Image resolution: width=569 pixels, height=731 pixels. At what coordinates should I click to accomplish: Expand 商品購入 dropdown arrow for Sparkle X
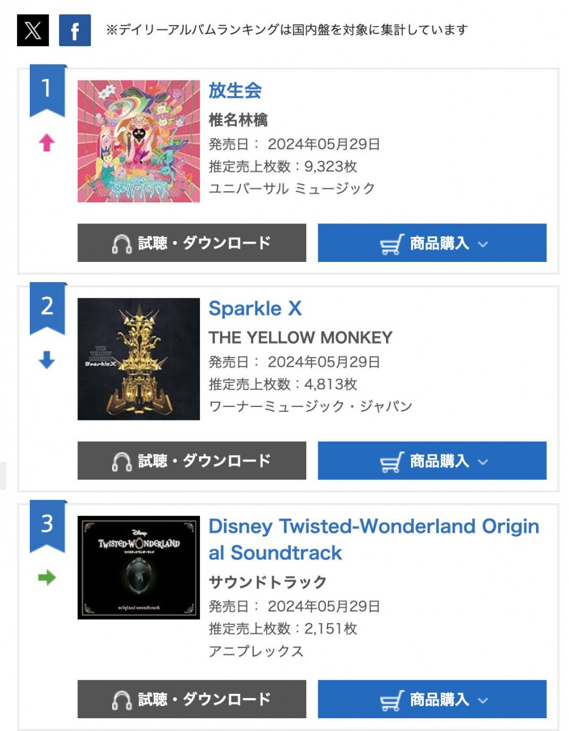(x=483, y=461)
